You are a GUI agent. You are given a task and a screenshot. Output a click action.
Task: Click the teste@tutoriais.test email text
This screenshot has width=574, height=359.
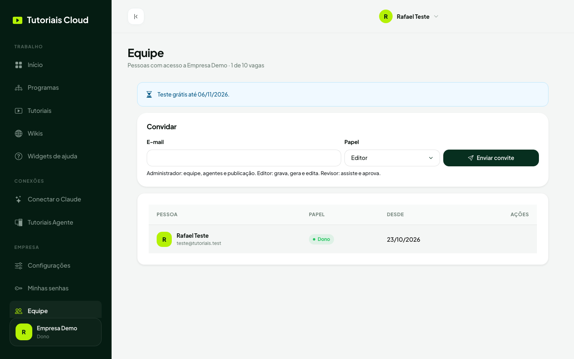(x=199, y=243)
